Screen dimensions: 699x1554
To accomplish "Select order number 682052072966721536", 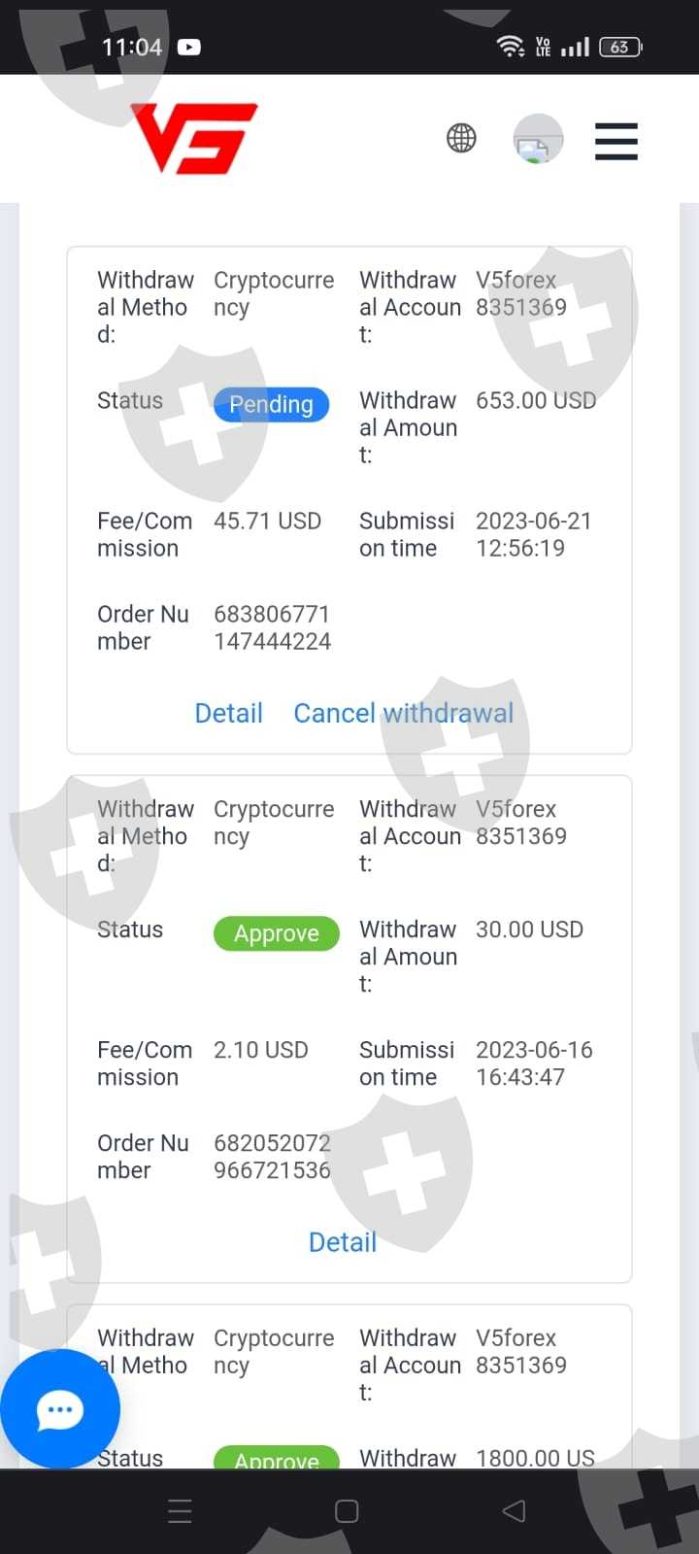I will (272, 1157).
